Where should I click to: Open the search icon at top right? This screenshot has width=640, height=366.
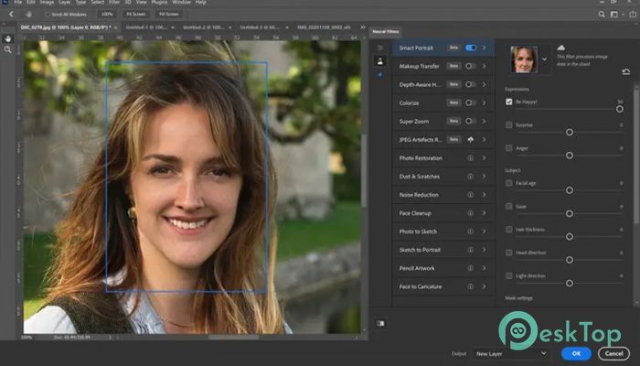click(x=602, y=15)
